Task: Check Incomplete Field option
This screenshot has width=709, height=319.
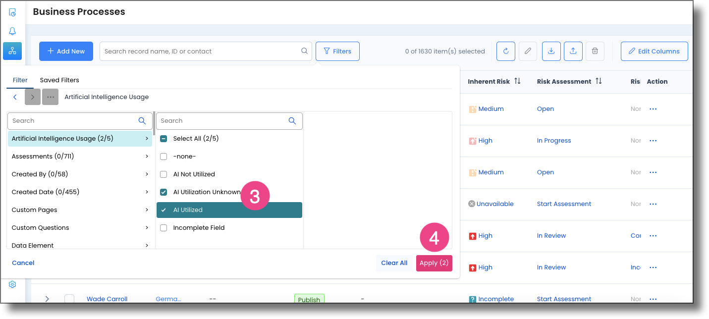Action: 164,228
